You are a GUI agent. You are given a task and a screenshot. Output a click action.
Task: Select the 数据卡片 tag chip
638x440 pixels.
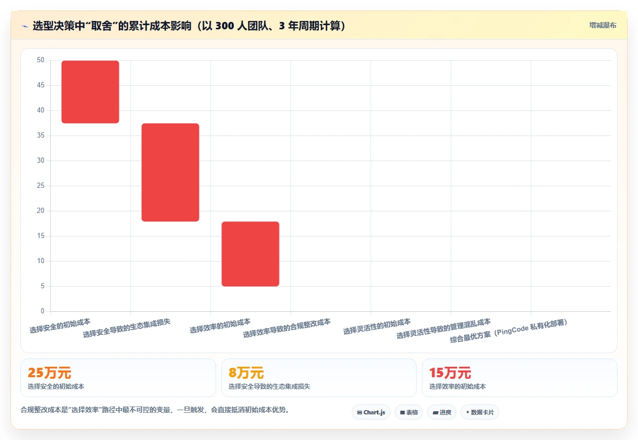(x=480, y=412)
